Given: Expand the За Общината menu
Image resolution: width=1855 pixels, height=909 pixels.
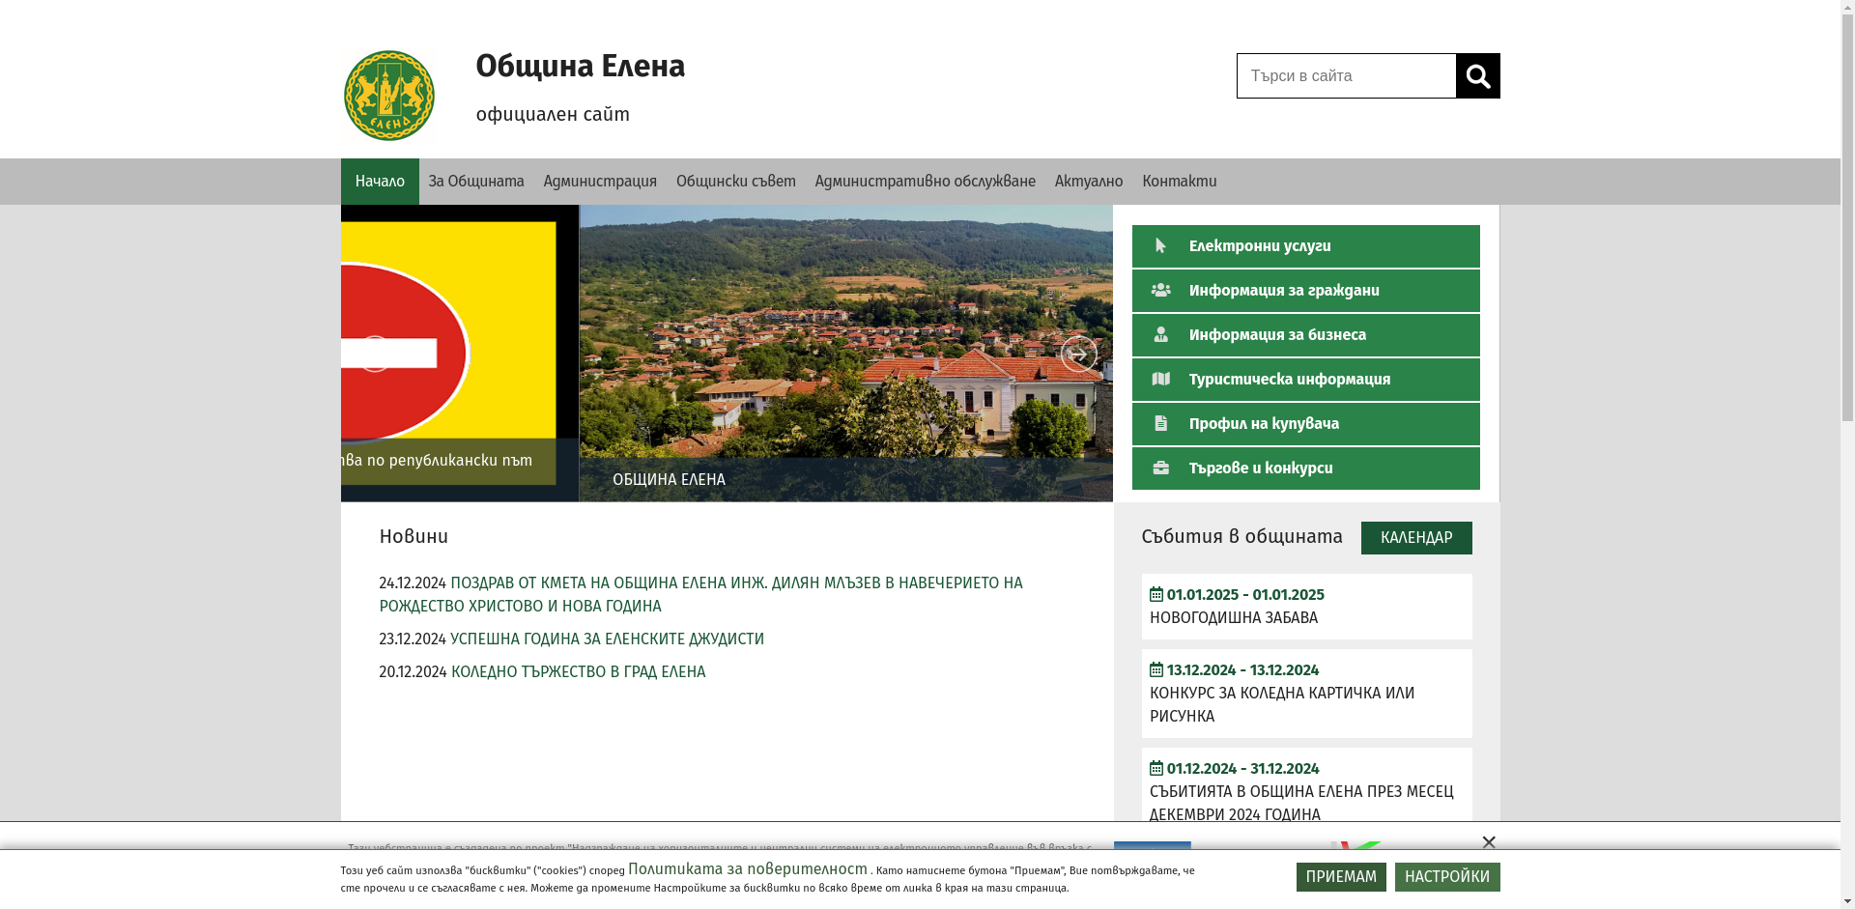Looking at the screenshot, I should [x=476, y=182].
